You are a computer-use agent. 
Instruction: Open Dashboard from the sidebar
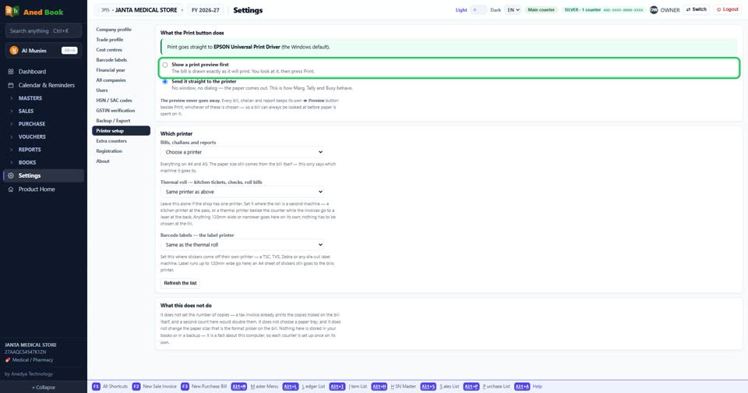tap(43, 72)
